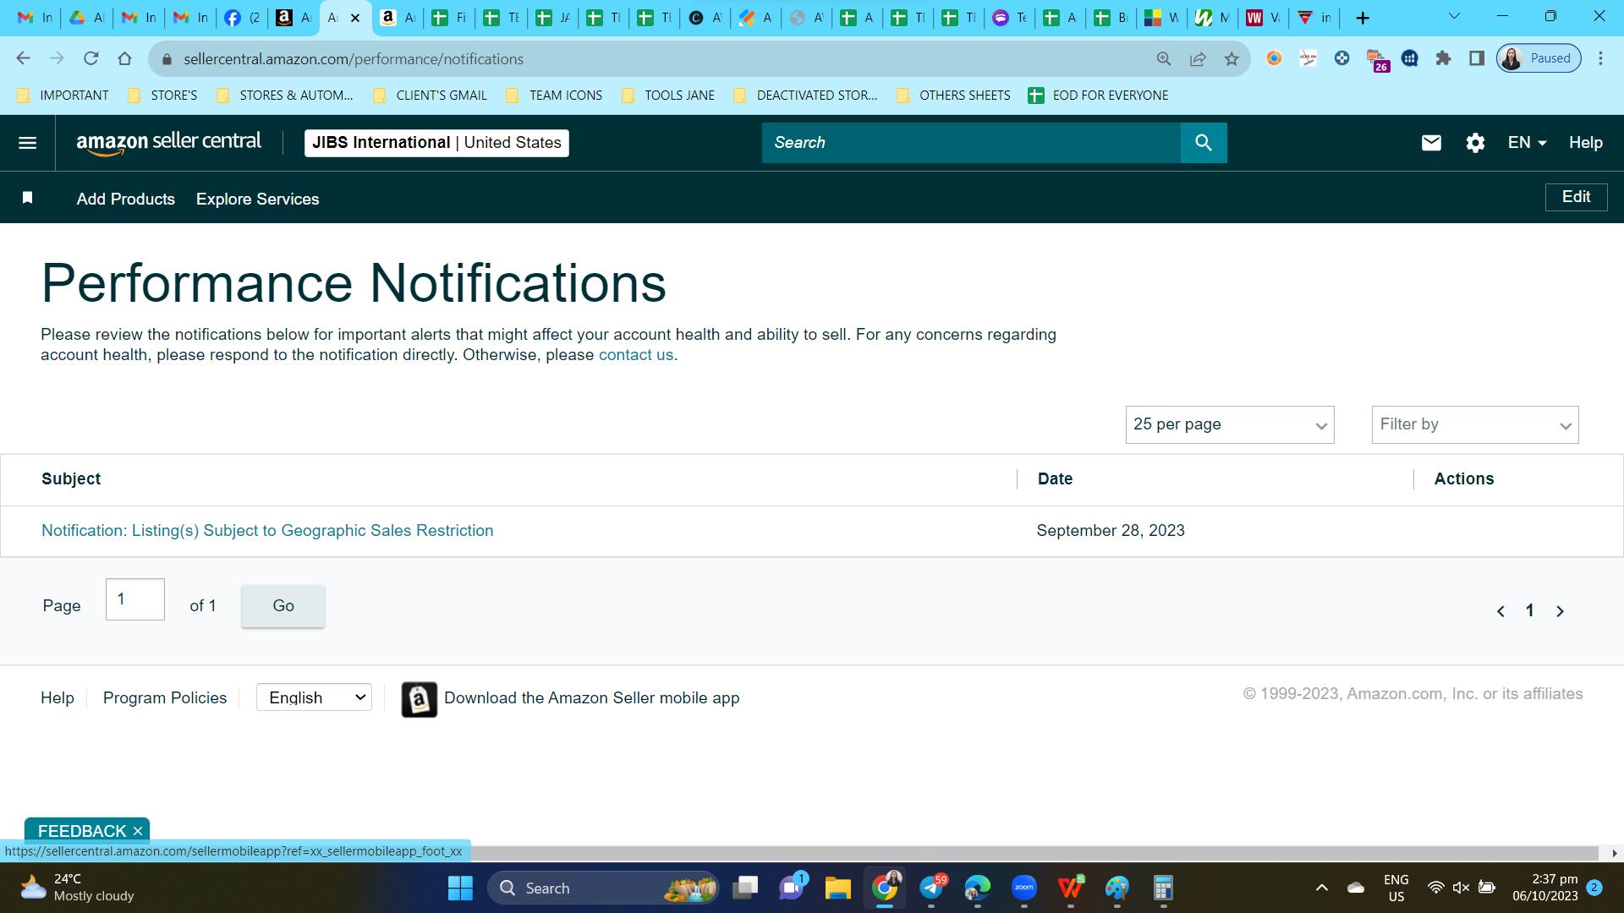Click Download the Amazon Seller mobile app link
Screen dimensions: 1624x913
(x=592, y=698)
